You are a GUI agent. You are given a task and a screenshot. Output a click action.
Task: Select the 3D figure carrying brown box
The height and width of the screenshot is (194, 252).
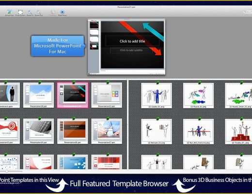(198, 162)
